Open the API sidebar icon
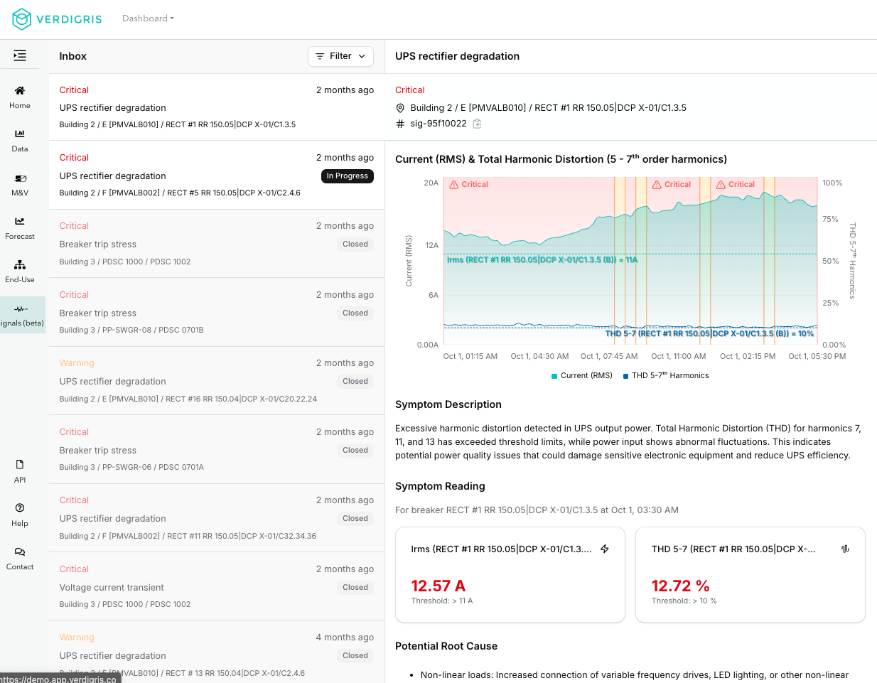 [x=20, y=464]
